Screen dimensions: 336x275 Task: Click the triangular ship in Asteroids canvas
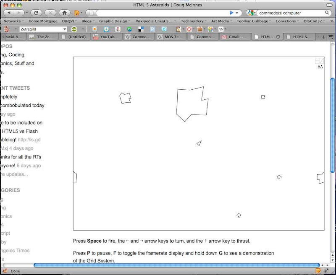(199, 143)
